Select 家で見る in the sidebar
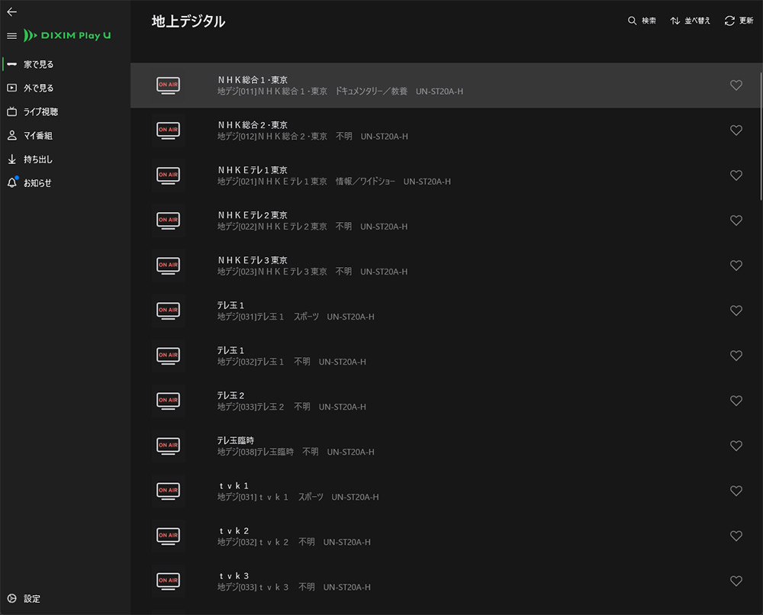Viewport: 763px width, 615px height. (x=38, y=65)
